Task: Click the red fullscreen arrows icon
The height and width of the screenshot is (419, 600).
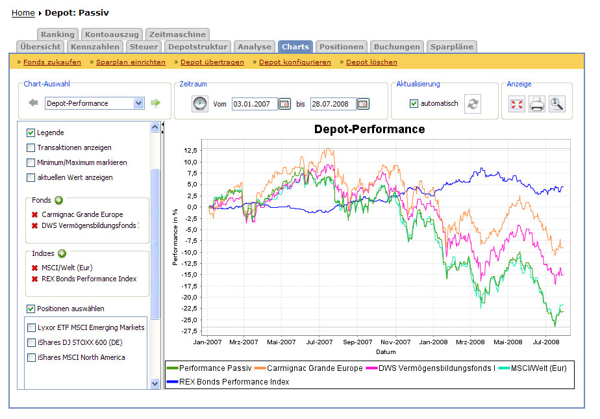Action: pyautogui.click(x=517, y=104)
